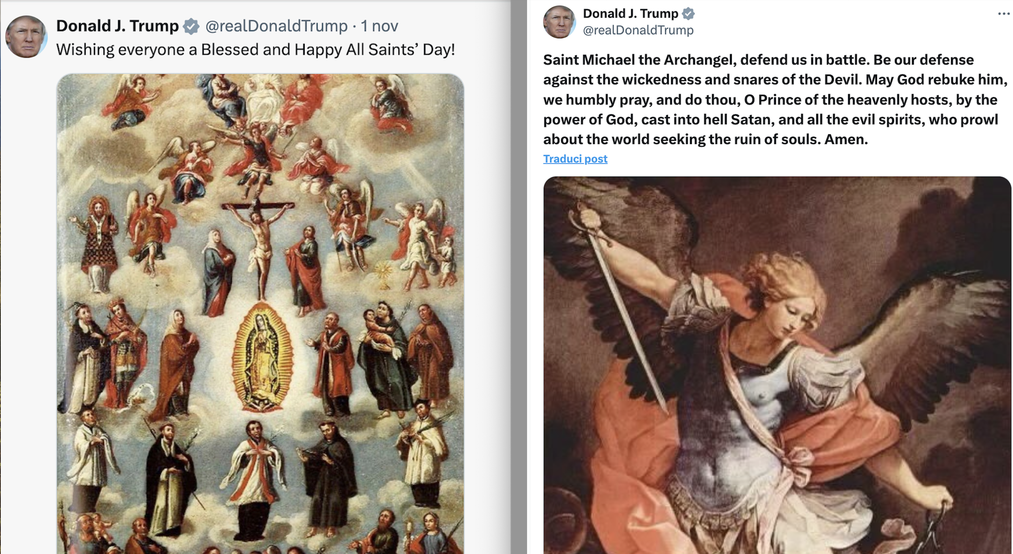Click the gray divider between the two posts
The width and height of the screenshot is (1013, 554).
click(519, 275)
